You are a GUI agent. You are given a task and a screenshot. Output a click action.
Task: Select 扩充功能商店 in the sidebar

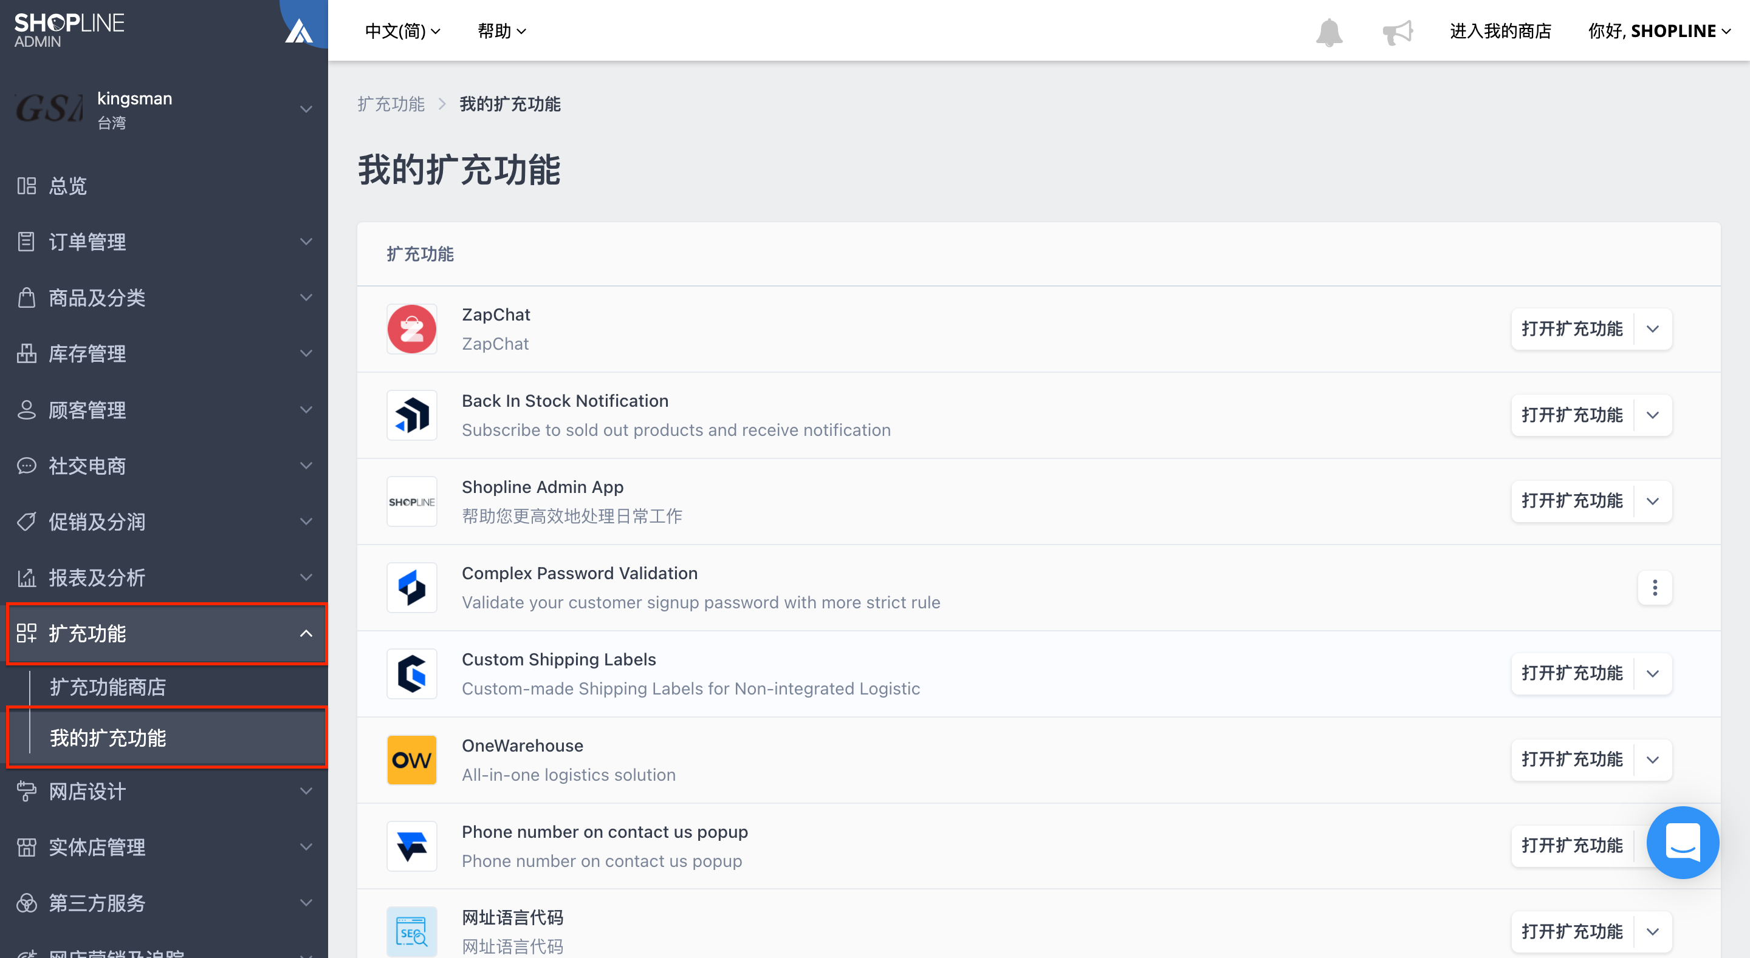(x=108, y=687)
